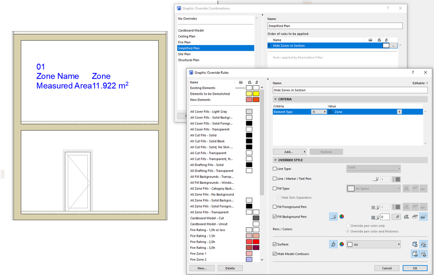Collapse the OVERRIDE STYLE section
434x275 pixels.
click(275, 160)
